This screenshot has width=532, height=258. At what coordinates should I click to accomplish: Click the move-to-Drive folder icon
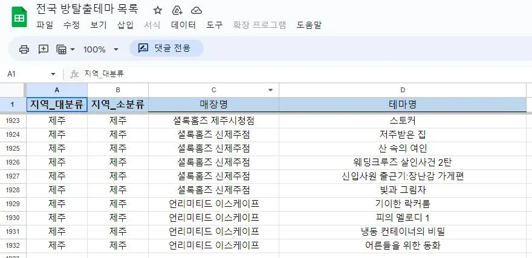[x=177, y=10]
